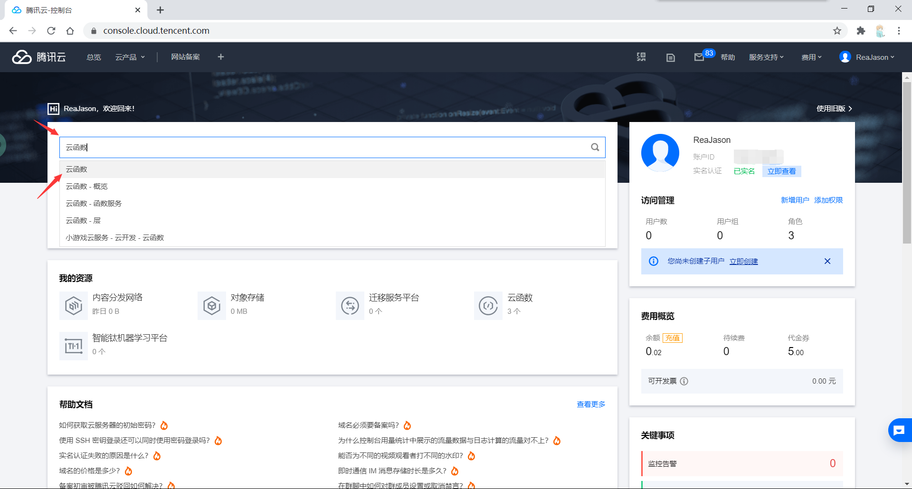Open browser extensions puzzle icon
Image resolution: width=912 pixels, height=489 pixels.
pos(861,31)
